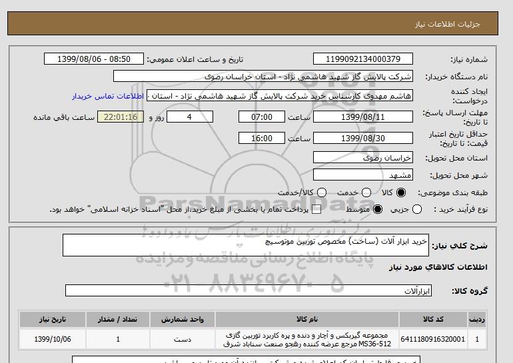Click the تعداد / مقدار column header
513x363 pixels.
tap(118, 319)
